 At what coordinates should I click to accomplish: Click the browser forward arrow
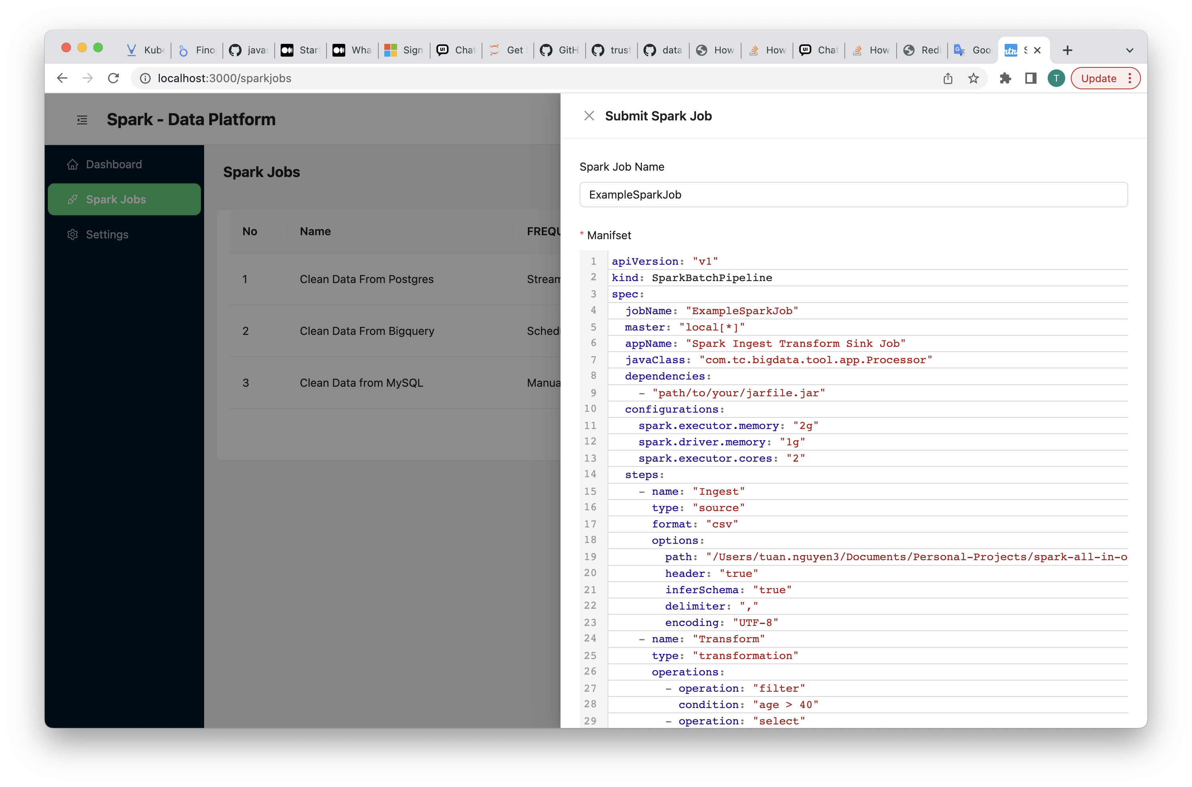(88, 78)
